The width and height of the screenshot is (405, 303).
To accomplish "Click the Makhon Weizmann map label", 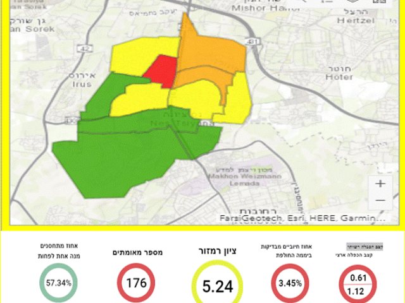I will [245, 177].
